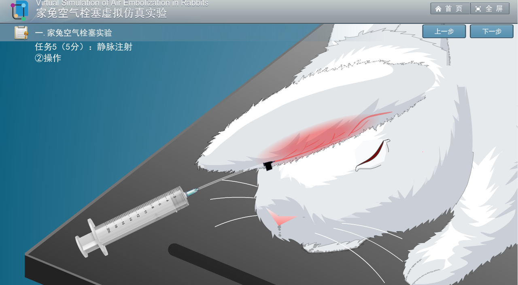518x285 pixels.
Task: Click the ②操作 step label
Action: point(48,58)
